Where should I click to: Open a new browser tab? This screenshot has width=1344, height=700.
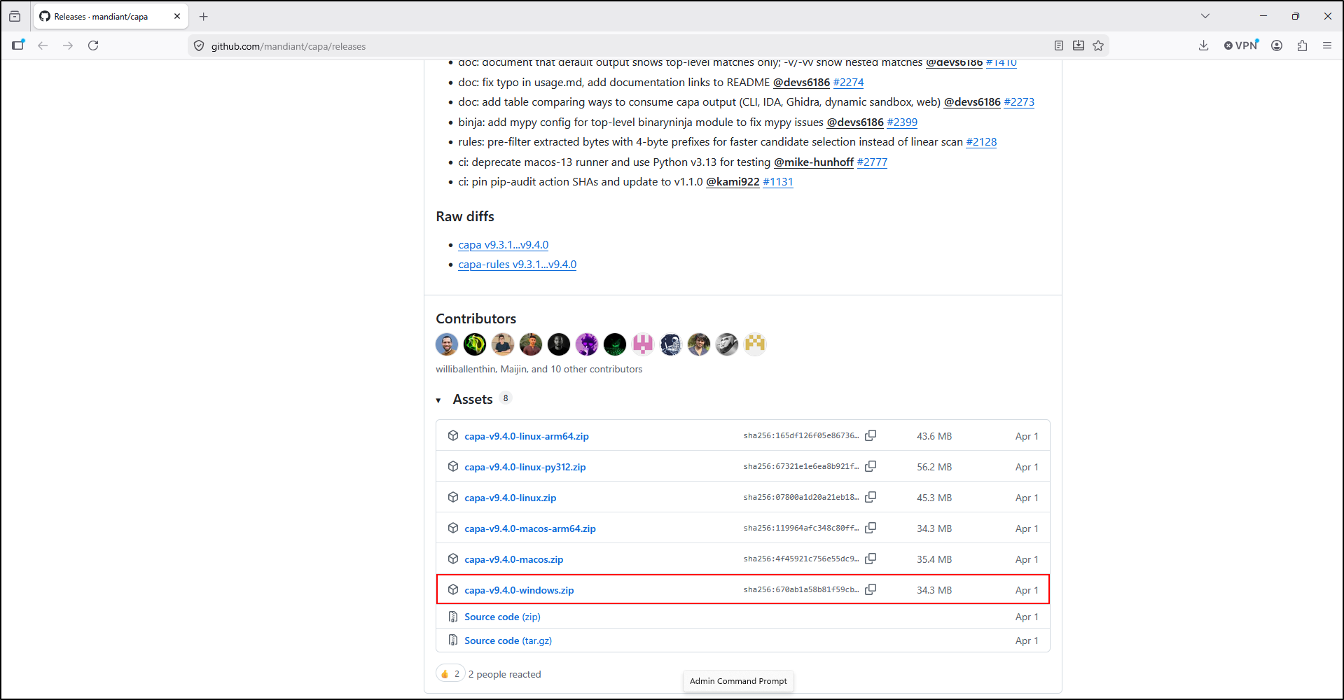tap(204, 16)
